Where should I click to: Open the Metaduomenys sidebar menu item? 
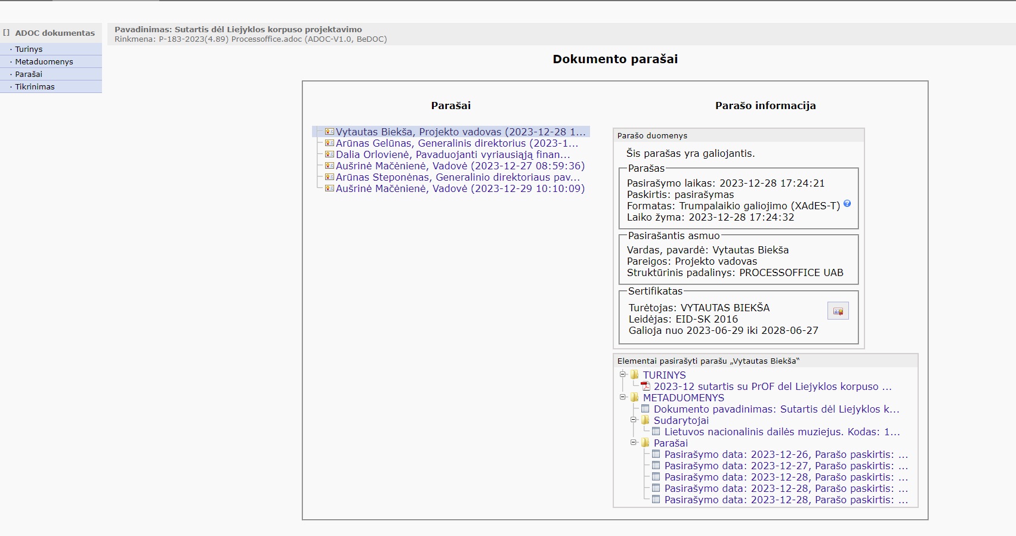(x=44, y=62)
